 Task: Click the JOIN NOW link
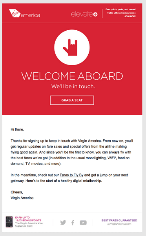[130, 17]
